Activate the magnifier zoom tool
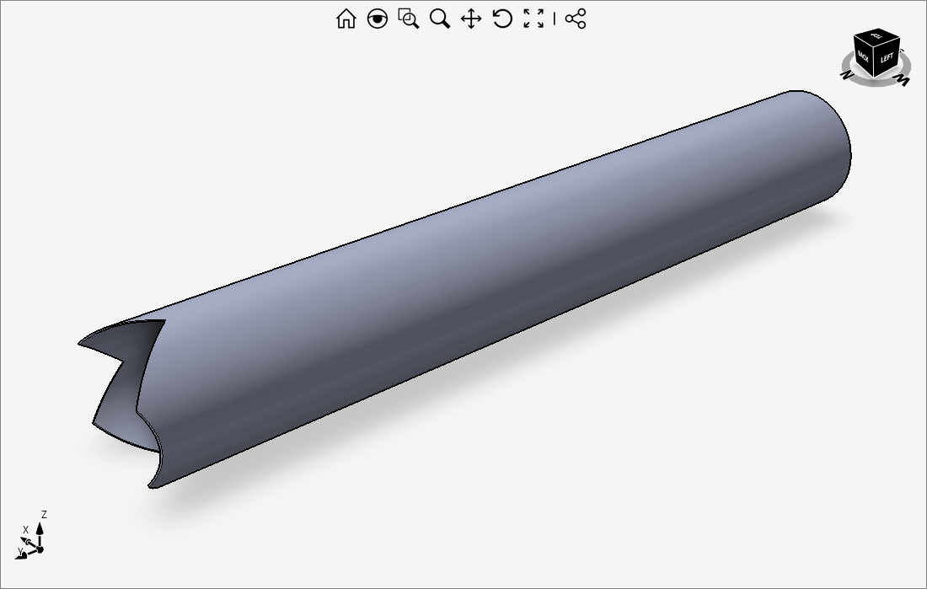The height and width of the screenshot is (589, 927). 440,19
